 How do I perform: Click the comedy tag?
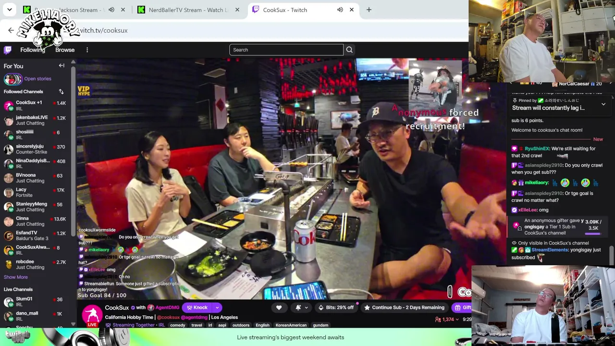click(x=177, y=325)
